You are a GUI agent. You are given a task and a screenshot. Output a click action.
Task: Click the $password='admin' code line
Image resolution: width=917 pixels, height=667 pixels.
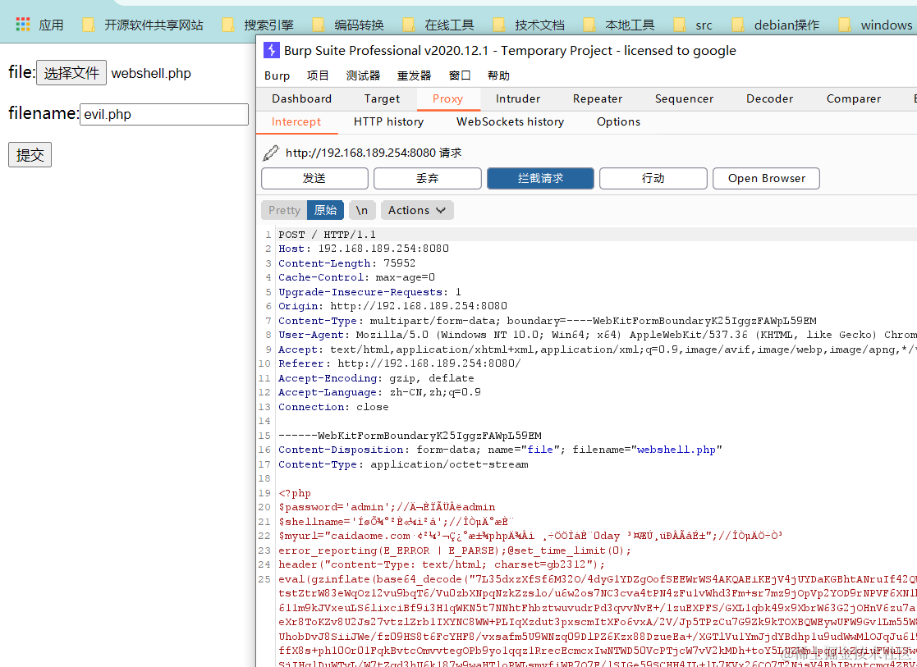click(387, 507)
